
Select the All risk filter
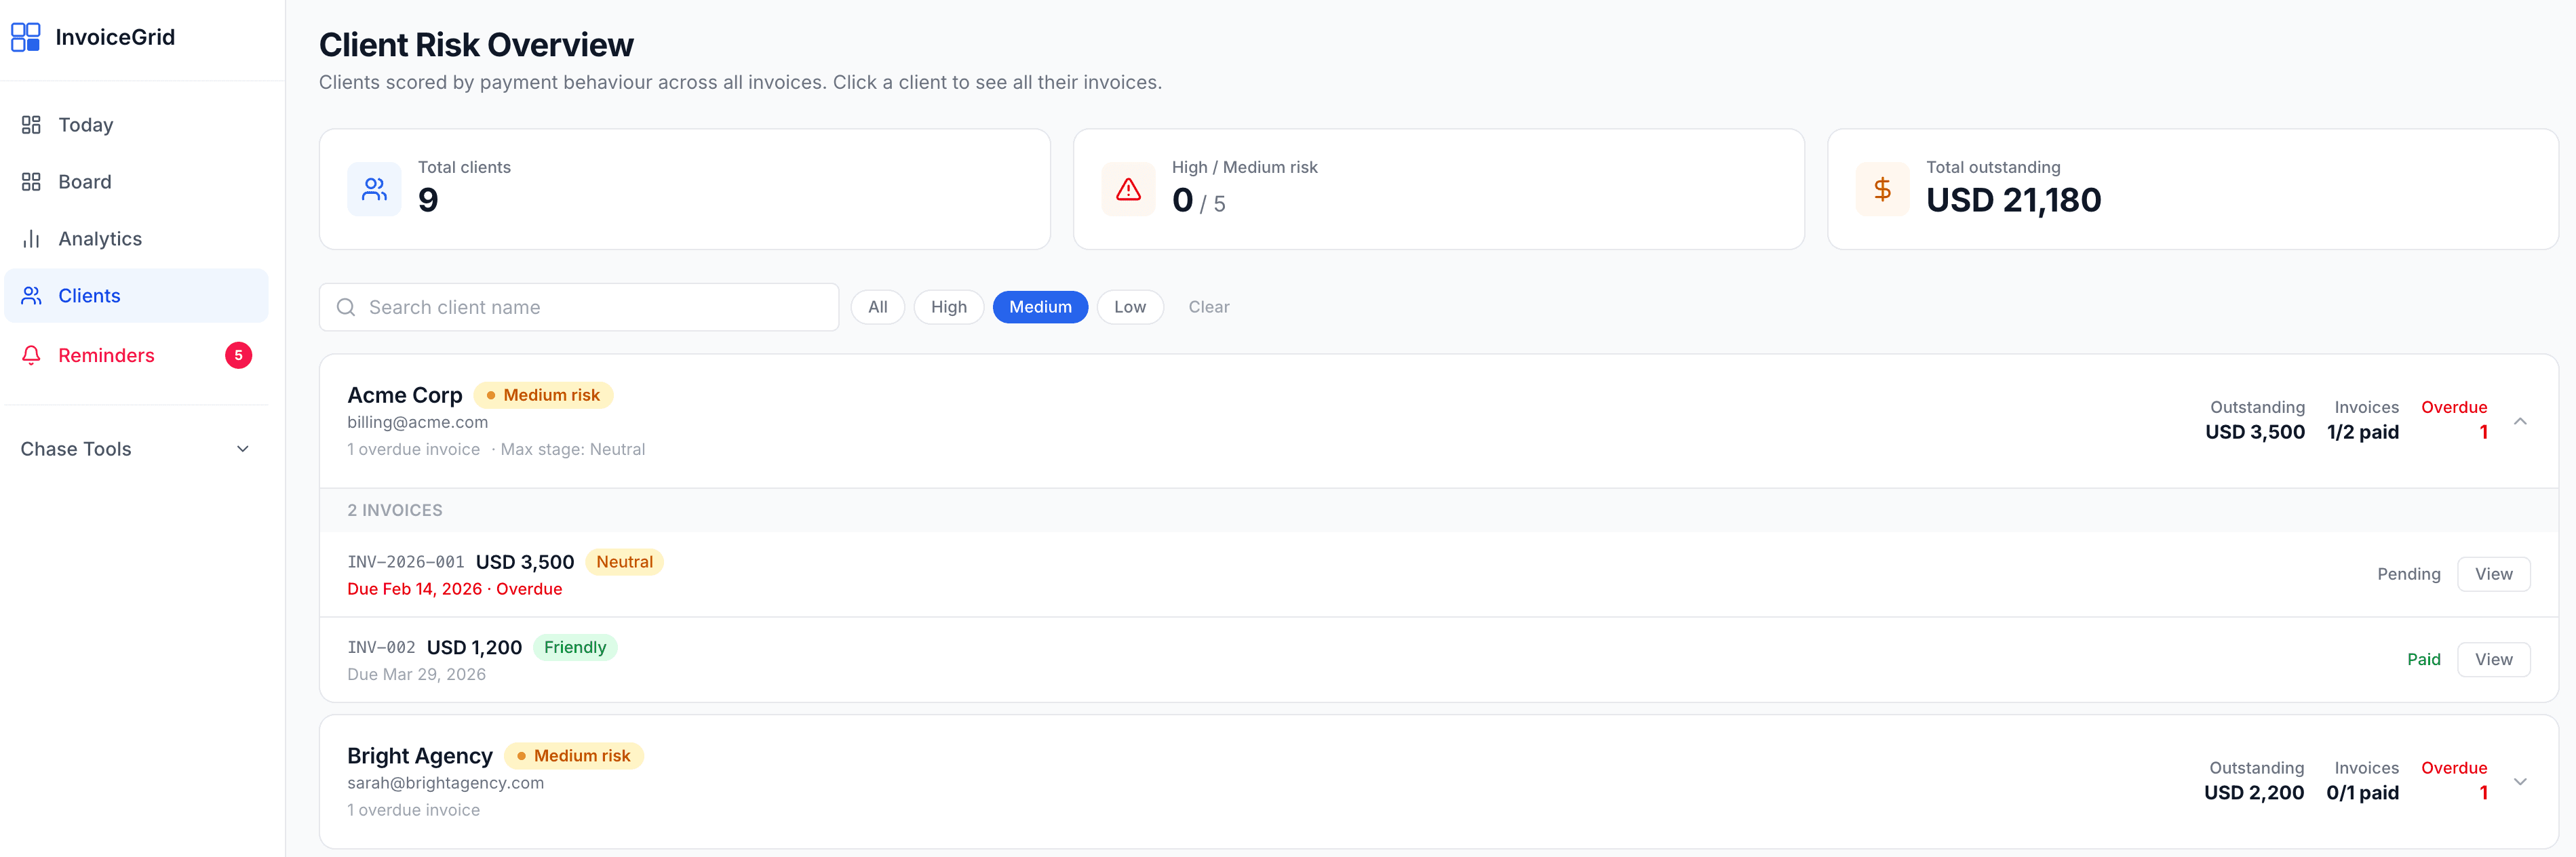[x=877, y=307]
